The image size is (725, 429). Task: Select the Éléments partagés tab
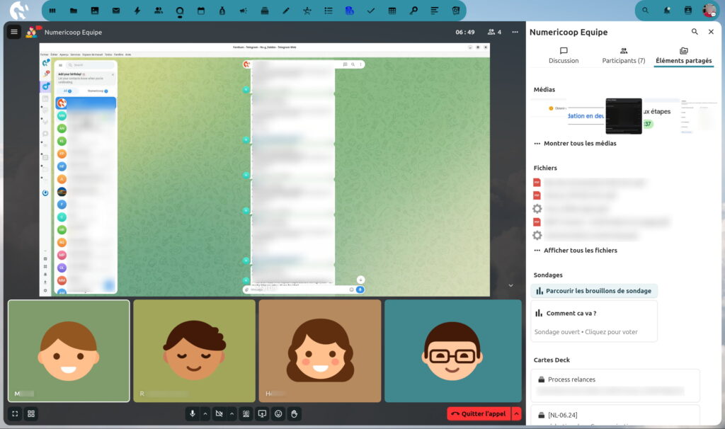683,55
